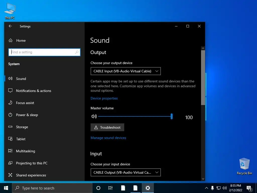Open the output device dropdown (CABLE Input)
The height and width of the screenshot is (193, 257).
[126, 71]
